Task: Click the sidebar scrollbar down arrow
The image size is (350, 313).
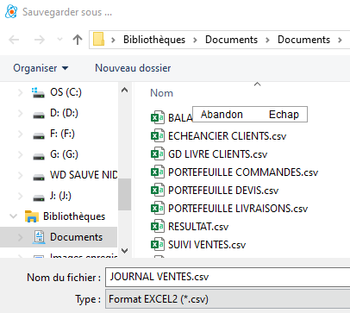Action: 124,251
